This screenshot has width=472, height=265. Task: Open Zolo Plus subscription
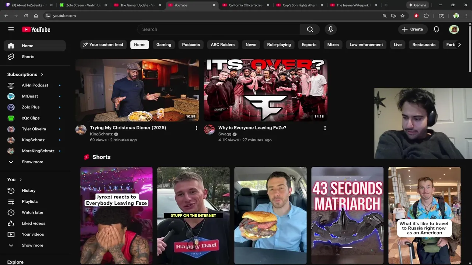pos(35,107)
